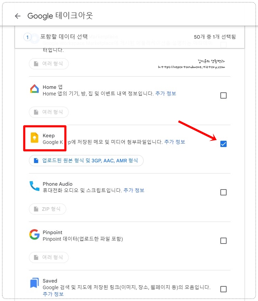Check the Pinpoint checkbox
The height and width of the screenshot is (301, 258).
(223, 240)
